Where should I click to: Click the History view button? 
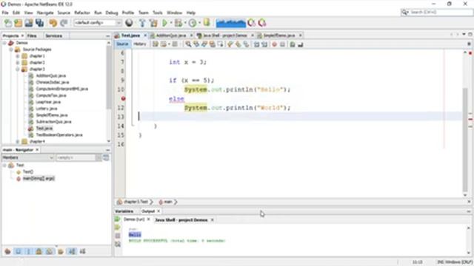(140, 44)
